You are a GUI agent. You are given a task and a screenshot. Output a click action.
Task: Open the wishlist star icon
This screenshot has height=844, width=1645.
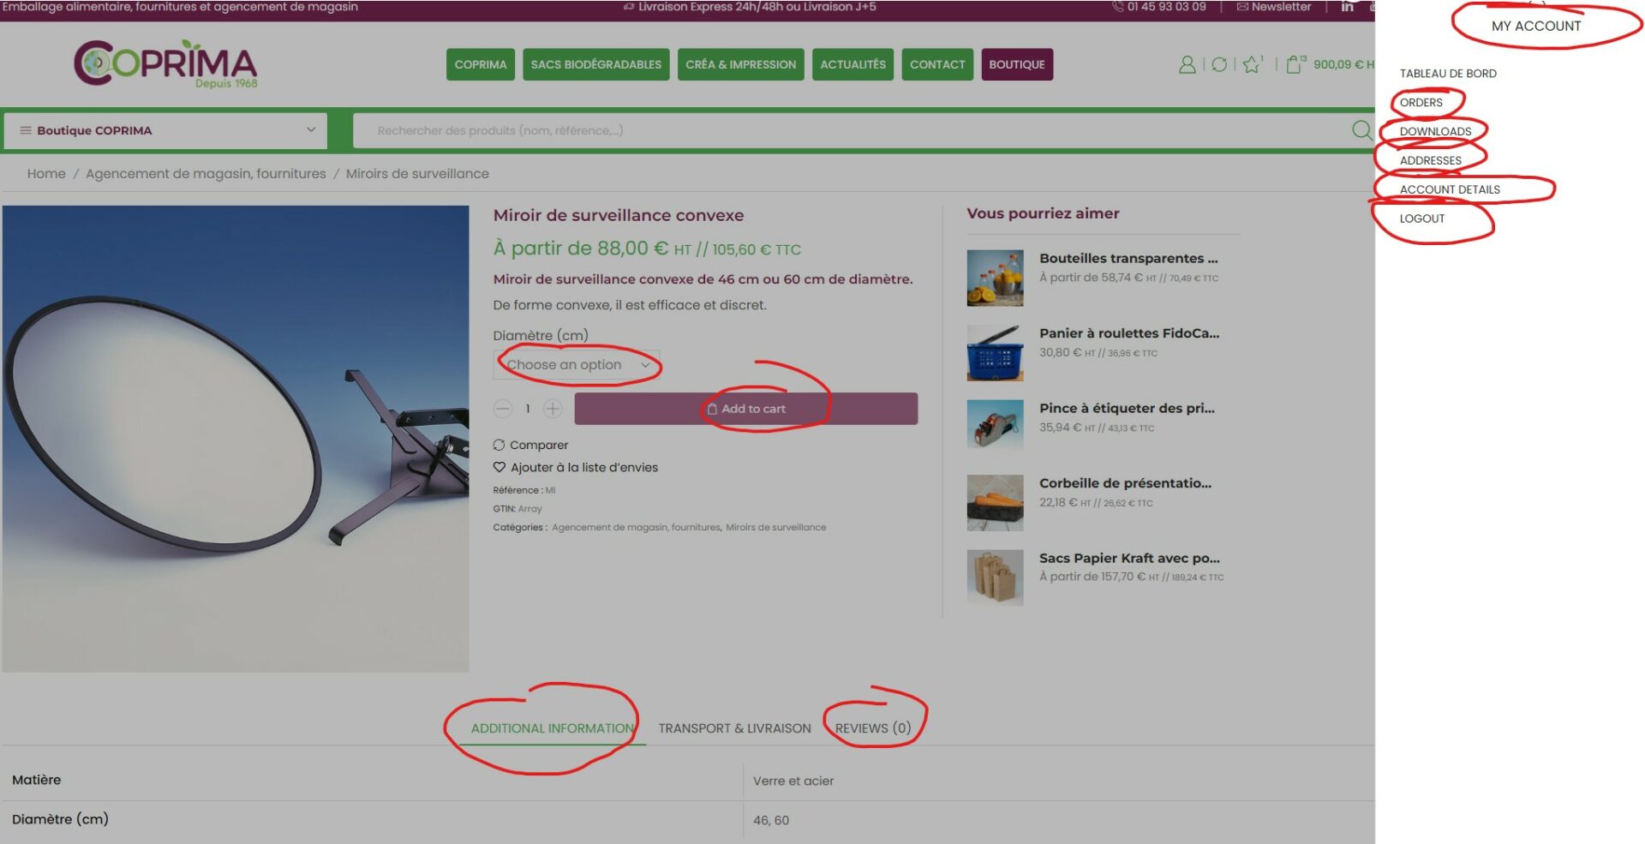point(1252,65)
